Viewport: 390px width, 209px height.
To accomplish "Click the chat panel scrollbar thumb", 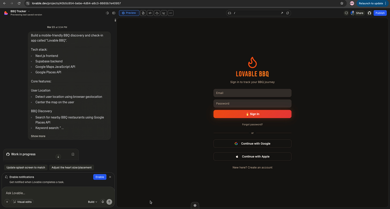I will pos(115,20).
